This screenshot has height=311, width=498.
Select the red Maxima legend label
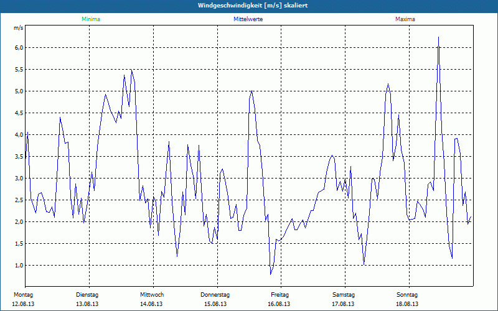pos(405,19)
